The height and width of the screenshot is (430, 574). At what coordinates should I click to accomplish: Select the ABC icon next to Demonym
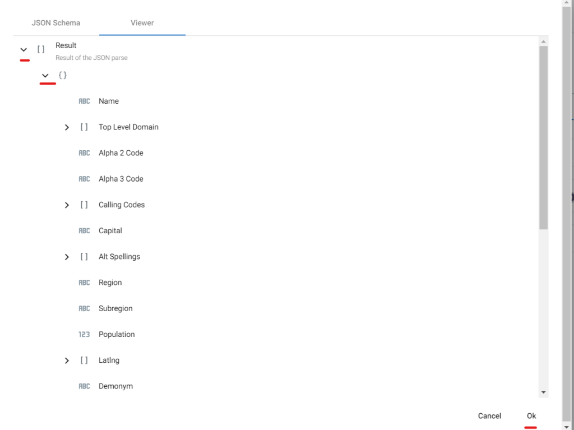coord(84,386)
